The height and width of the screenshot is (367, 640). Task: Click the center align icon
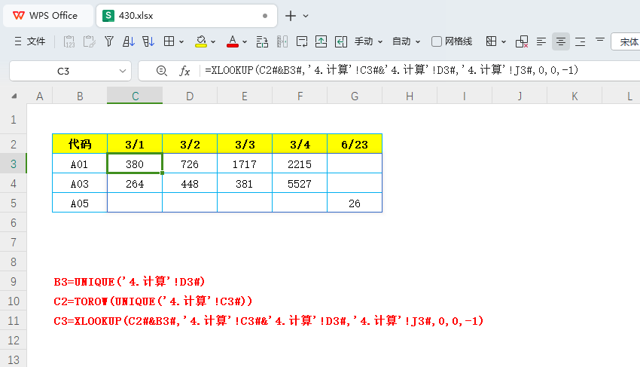561,41
